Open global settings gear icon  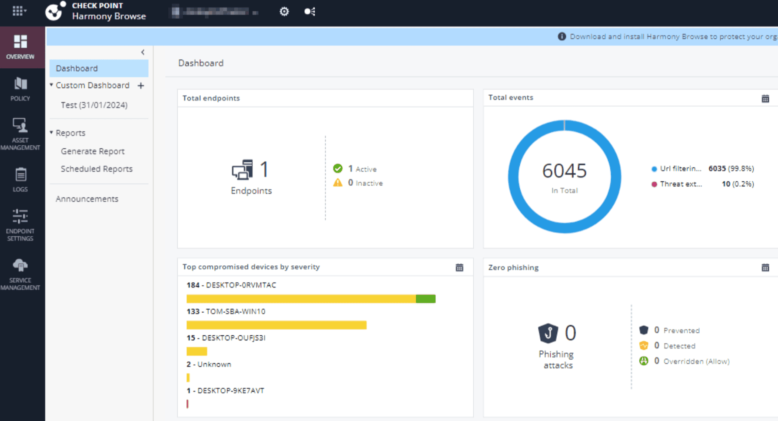click(x=284, y=11)
